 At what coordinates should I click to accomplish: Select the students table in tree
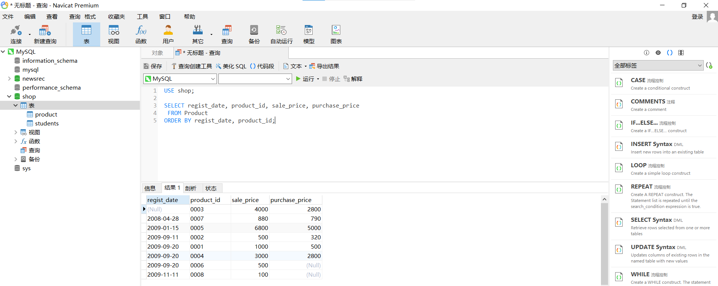pos(43,123)
